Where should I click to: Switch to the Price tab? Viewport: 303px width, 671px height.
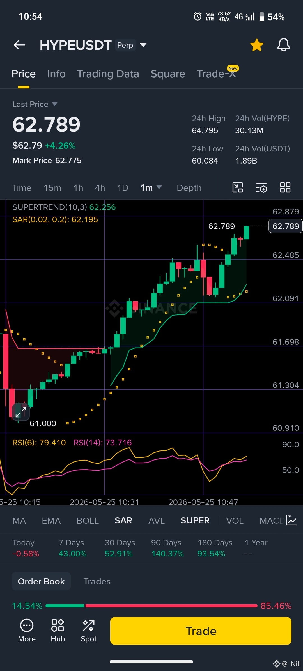24,74
